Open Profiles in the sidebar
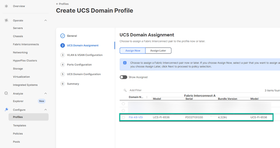The image size is (280, 148). coord(28,117)
